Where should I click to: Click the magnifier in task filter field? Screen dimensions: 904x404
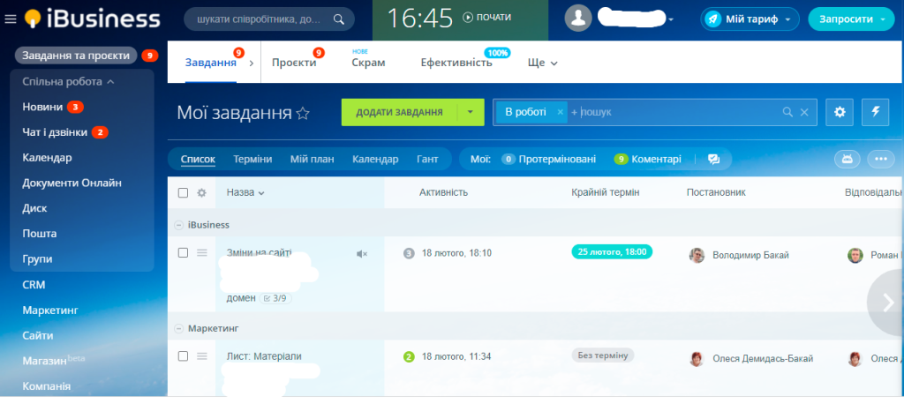pyautogui.click(x=787, y=112)
